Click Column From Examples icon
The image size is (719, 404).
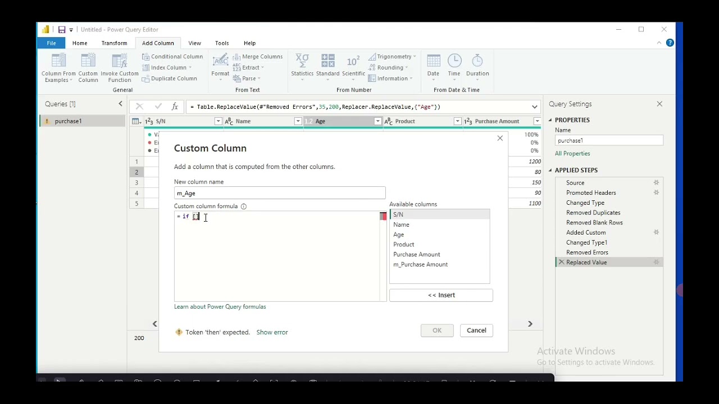click(x=58, y=62)
